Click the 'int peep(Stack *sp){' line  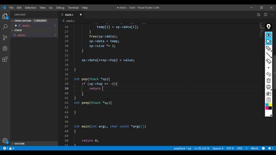click(x=93, y=102)
